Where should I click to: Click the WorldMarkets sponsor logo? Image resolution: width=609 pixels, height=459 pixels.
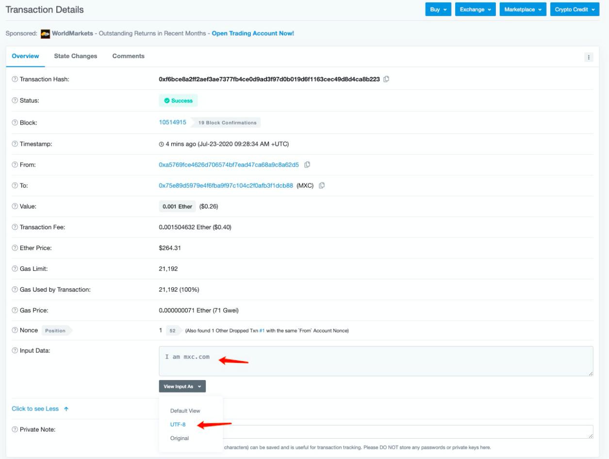[45, 33]
